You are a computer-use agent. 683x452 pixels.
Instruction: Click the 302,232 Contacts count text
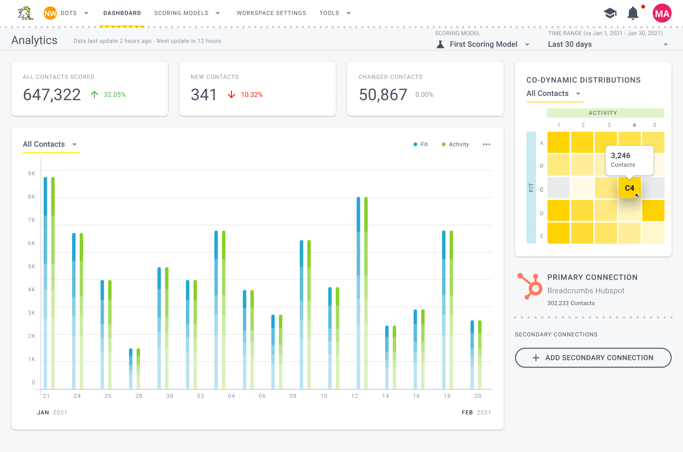571,303
